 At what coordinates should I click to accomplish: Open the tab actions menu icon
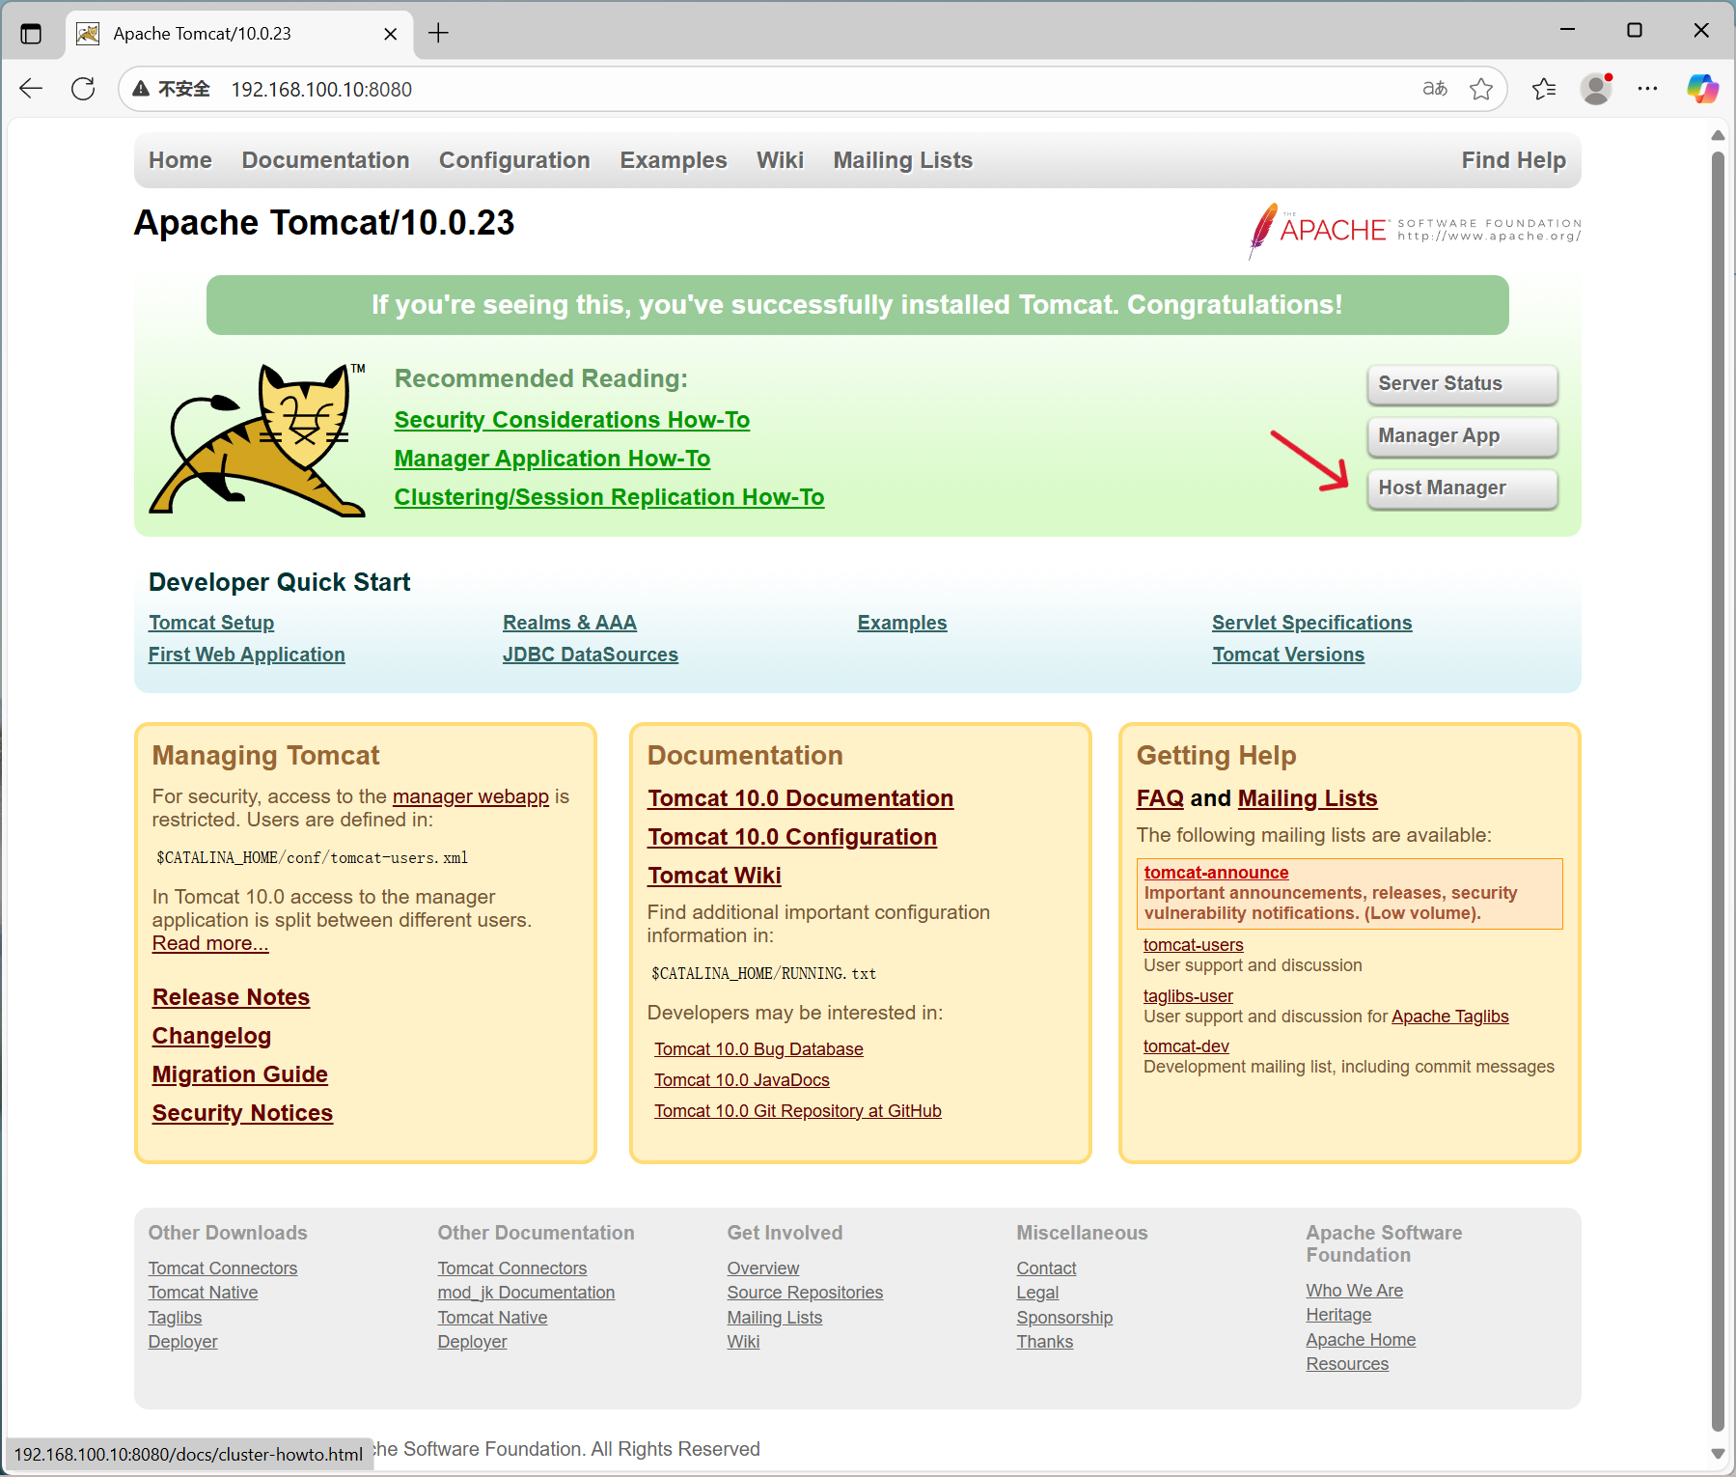[x=31, y=33]
